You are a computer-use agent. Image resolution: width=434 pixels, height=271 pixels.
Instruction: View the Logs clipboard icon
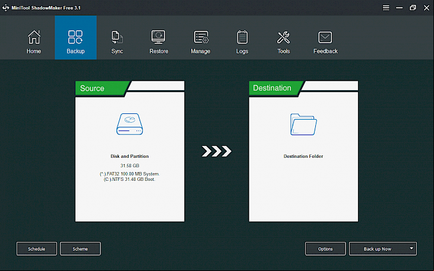pos(242,37)
